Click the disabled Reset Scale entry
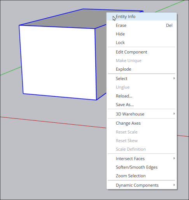 (x=142, y=132)
